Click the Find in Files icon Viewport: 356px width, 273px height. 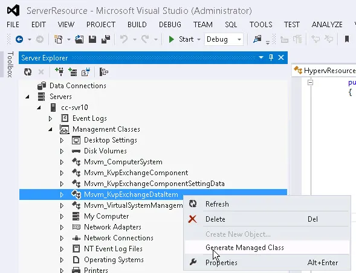pos(257,39)
